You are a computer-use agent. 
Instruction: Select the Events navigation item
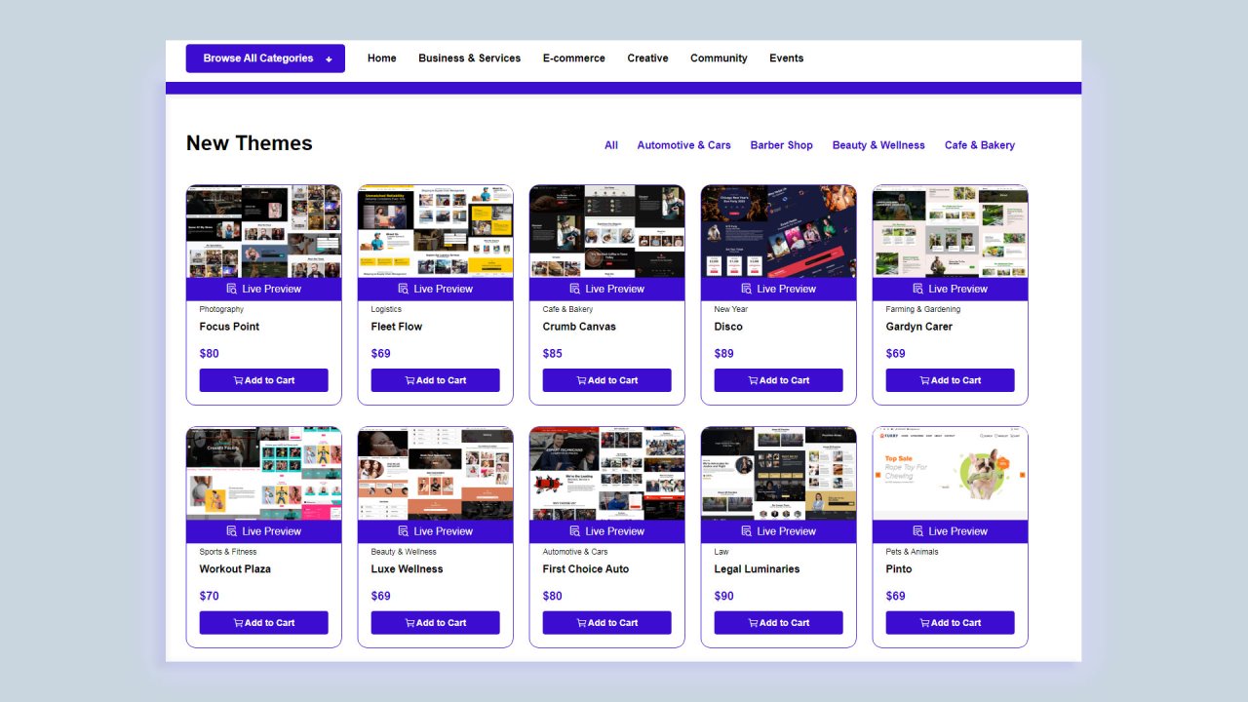tap(786, 58)
